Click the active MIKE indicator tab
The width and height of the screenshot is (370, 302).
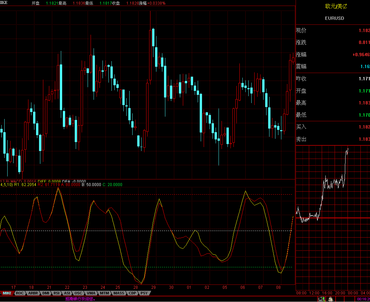(7, 293)
